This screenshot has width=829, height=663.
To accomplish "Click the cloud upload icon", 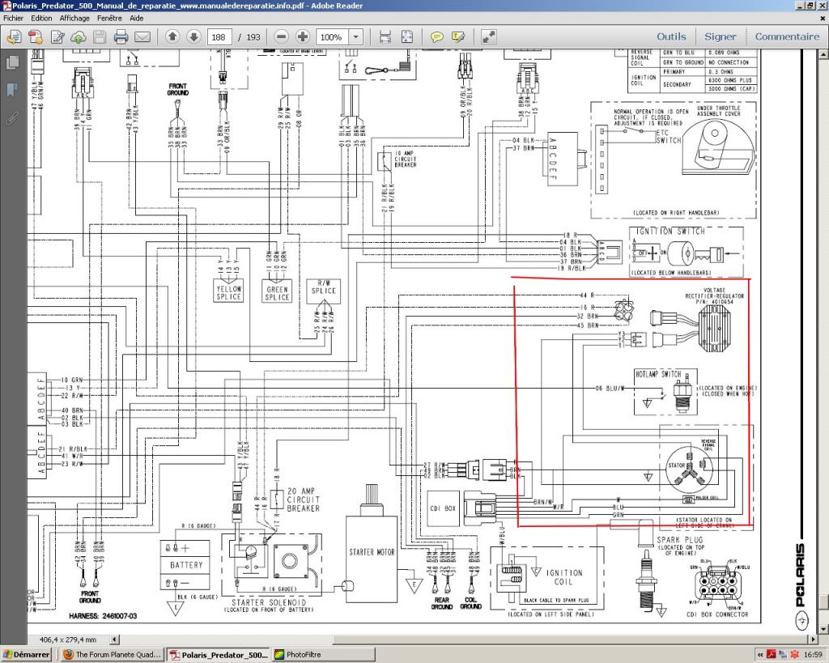I will tap(79, 37).
